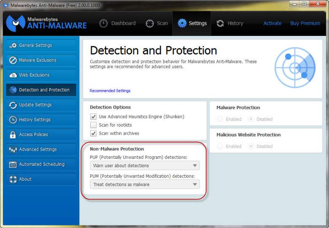329x228 pixels.
Task: Switch to the Scan tab
Action: [157, 23]
